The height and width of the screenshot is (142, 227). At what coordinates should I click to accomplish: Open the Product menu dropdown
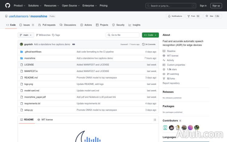click(x=19, y=5)
